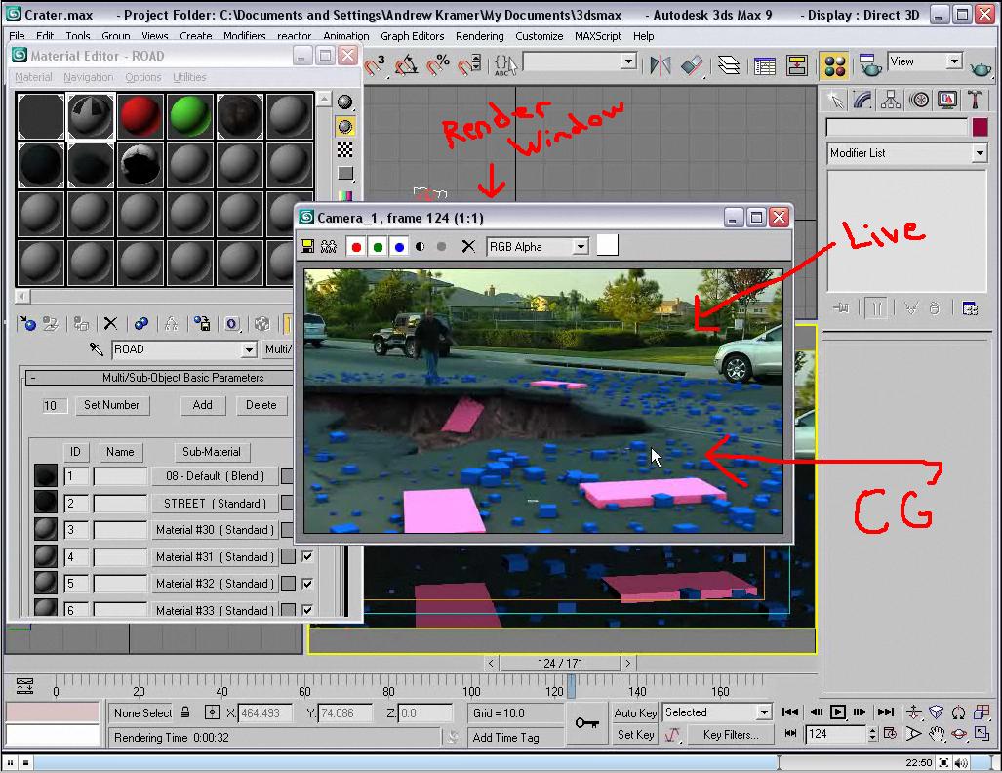Click the Play Animation button
1002x773 pixels.
click(x=838, y=712)
